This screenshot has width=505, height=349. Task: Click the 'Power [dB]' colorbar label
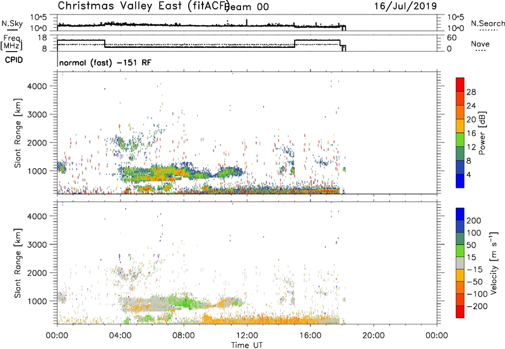(x=482, y=133)
